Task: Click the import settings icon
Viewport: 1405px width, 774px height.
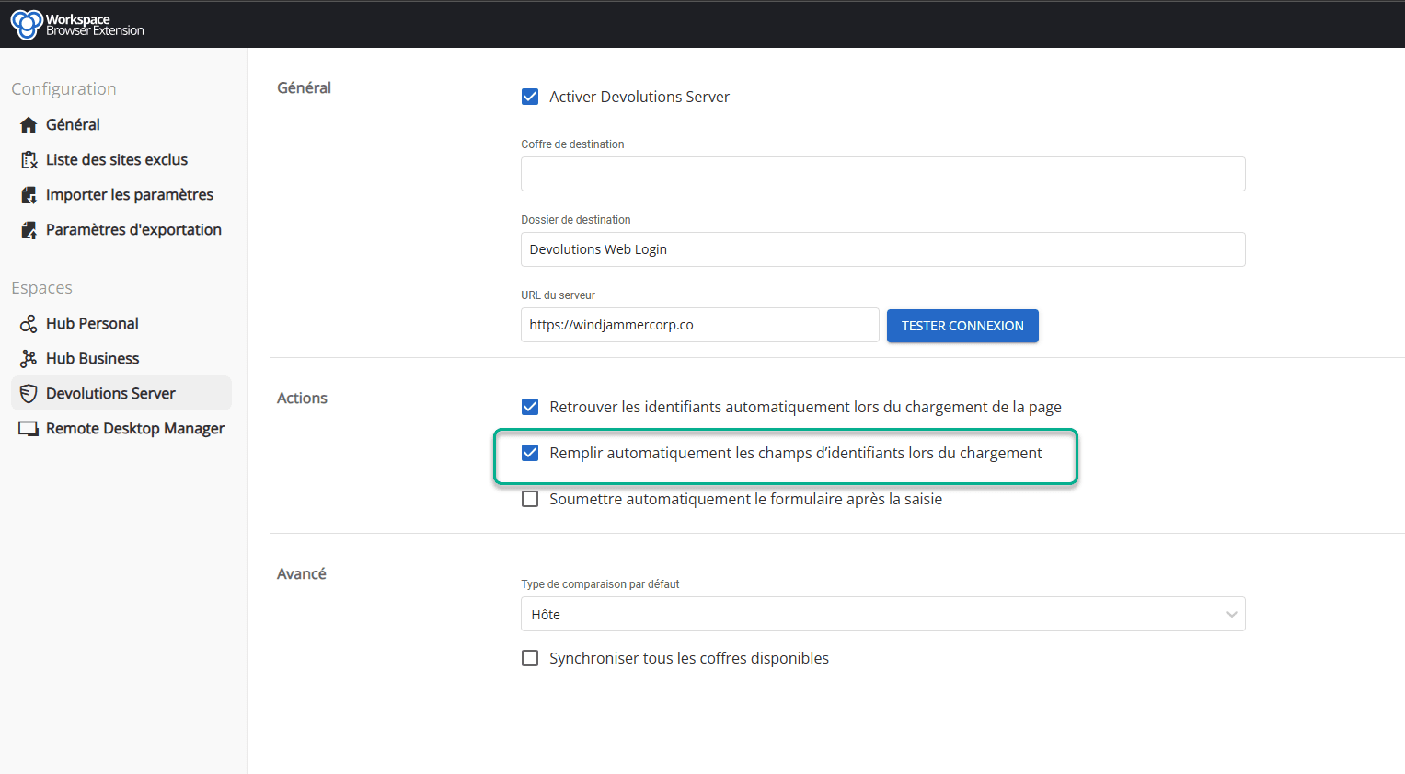Action: 29,195
